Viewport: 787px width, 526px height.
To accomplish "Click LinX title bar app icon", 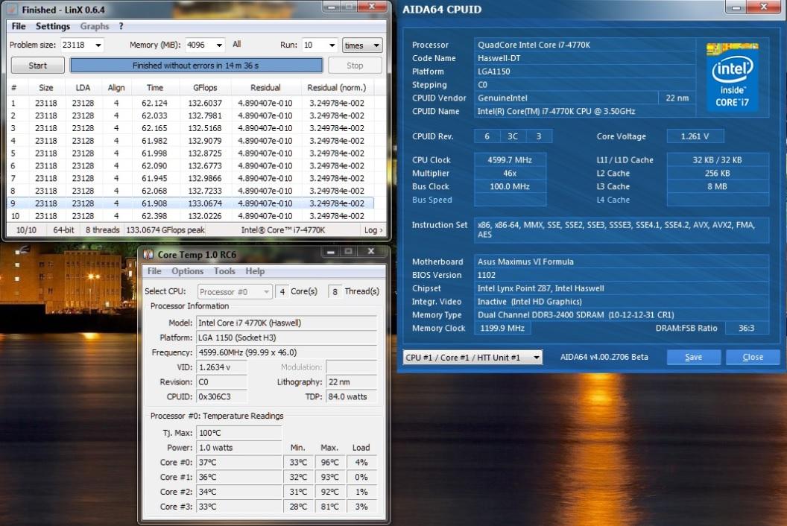I will (13, 9).
